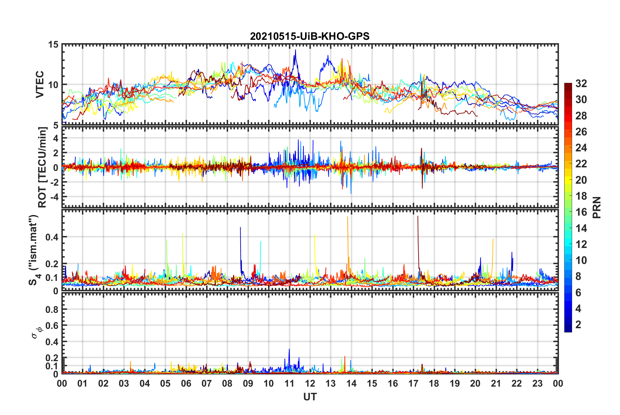
Task: Click the UT x-axis label
Action: coord(310,397)
